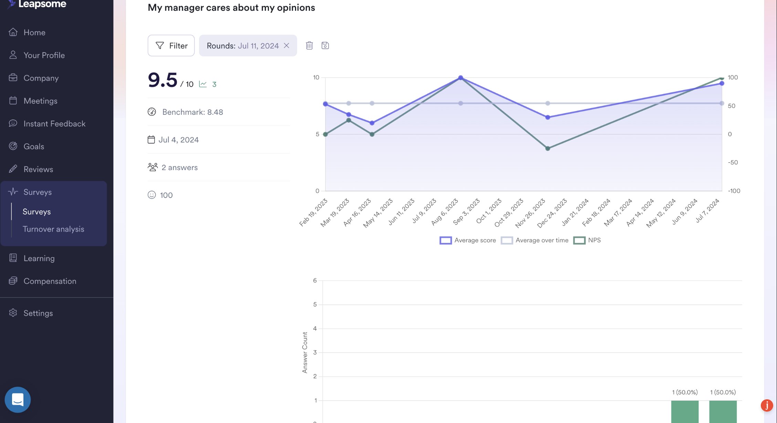Toggle Average score legend series
Image resolution: width=777 pixels, height=423 pixels.
[x=468, y=240]
